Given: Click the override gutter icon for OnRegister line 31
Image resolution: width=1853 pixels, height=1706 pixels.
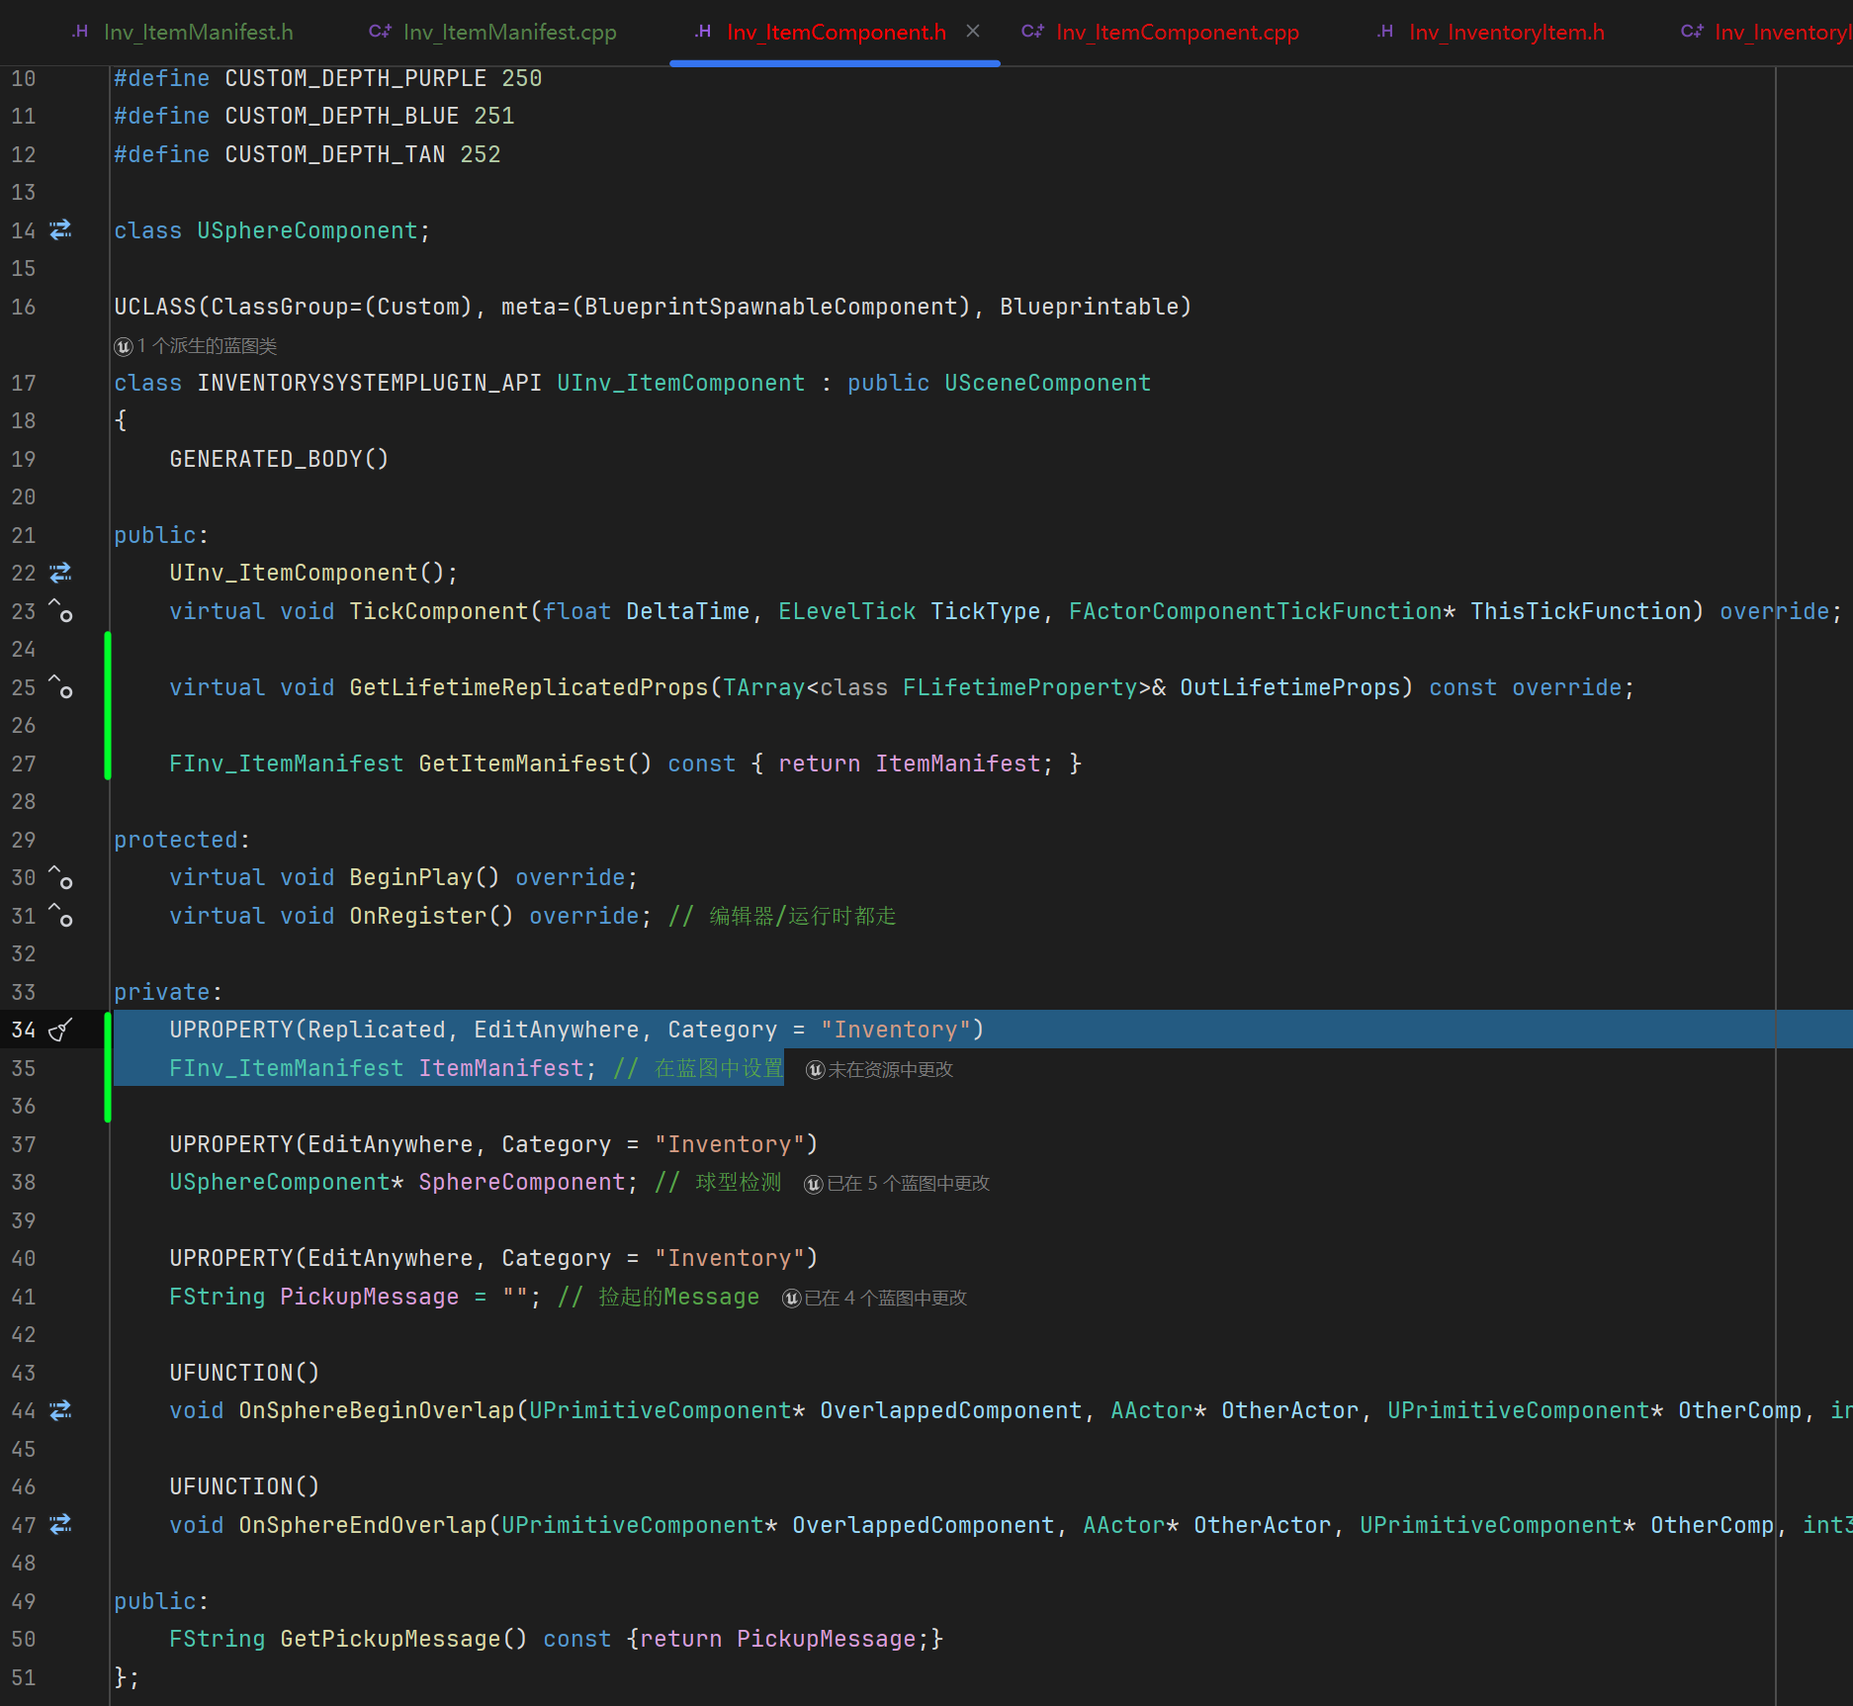Looking at the screenshot, I should [60, 916].
